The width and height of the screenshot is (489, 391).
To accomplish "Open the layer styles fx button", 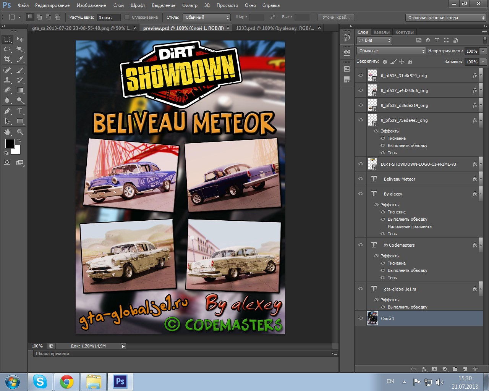I will point(424,369).
